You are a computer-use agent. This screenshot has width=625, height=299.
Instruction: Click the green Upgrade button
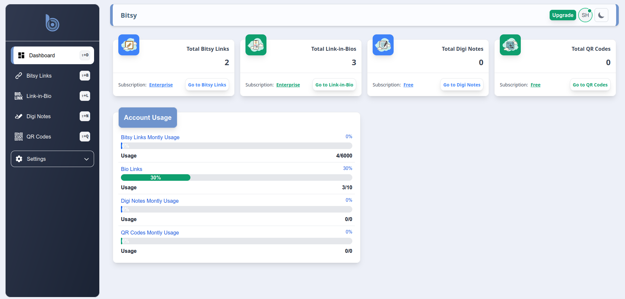coord(563,15)
